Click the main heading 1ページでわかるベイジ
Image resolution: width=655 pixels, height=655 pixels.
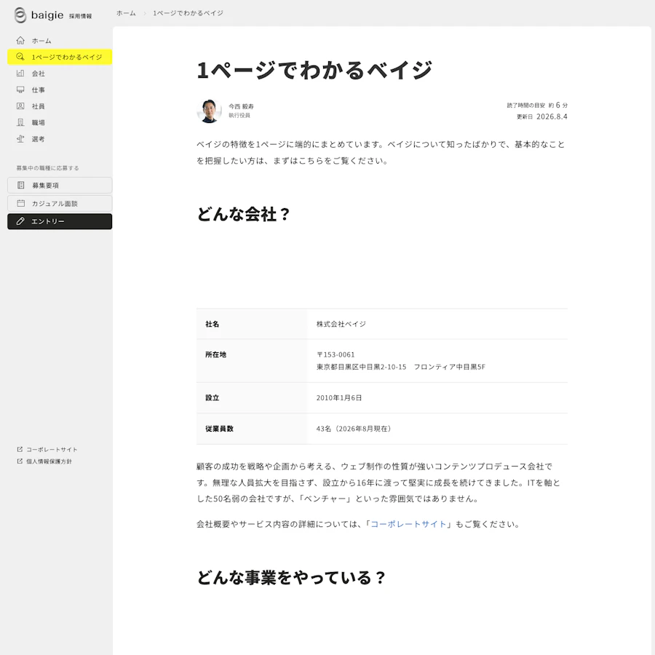(x=314, y=70)
